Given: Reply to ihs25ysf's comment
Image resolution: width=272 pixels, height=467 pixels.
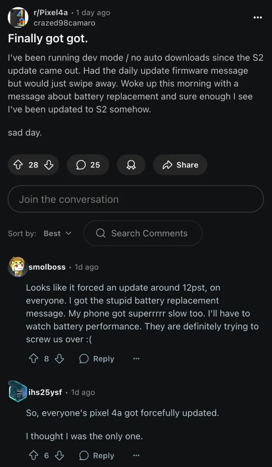Looking at the screenshot, I should tap(96, 455).
